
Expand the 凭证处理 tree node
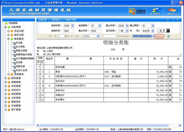[8, 31]
